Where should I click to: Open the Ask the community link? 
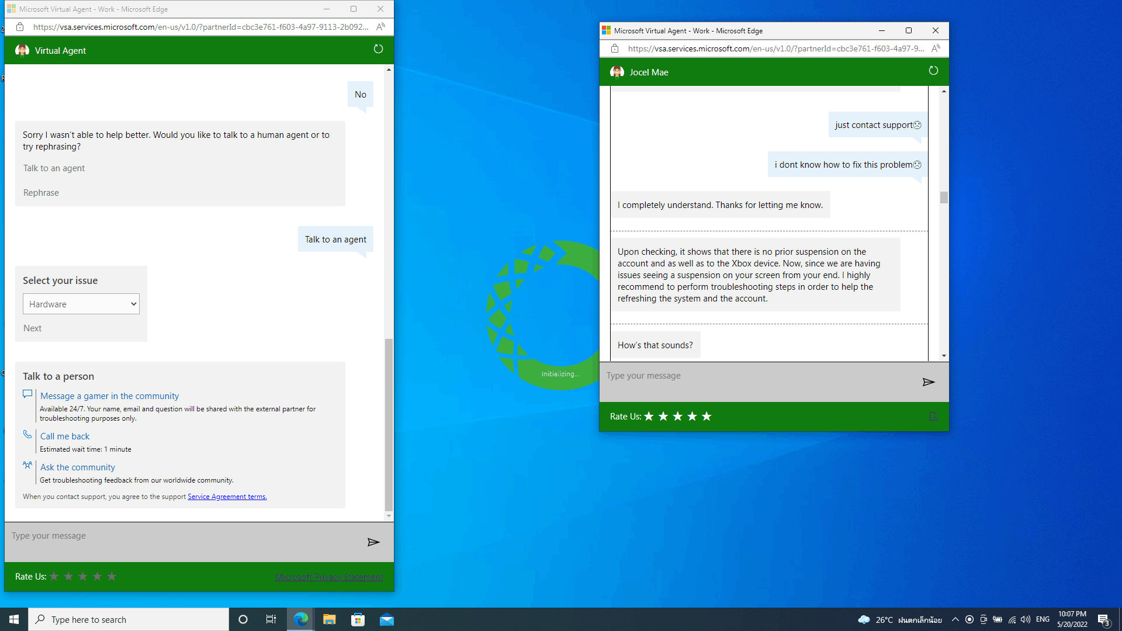78,467
